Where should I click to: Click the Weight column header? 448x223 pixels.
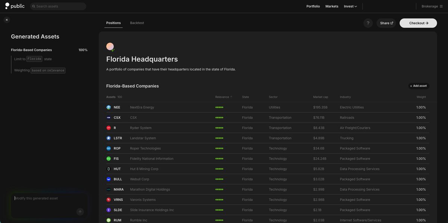click(421, 97)
